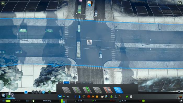Viewport: 183px width, 103px height.
Task: Switch to the highlighted Medium Roads tab
Action: (66, 82)
